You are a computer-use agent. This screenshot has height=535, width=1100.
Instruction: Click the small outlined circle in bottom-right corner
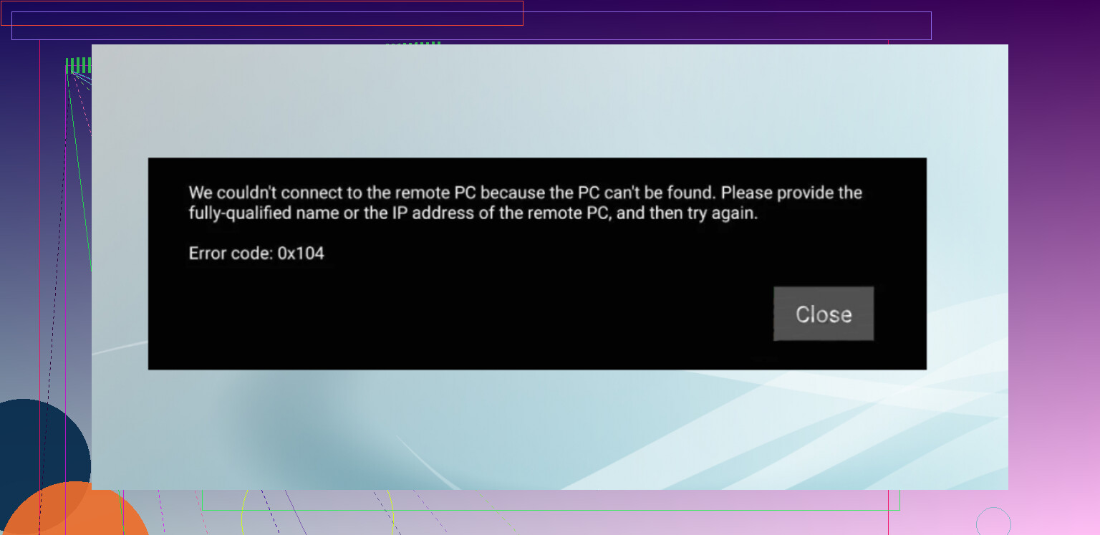point(993,521)
